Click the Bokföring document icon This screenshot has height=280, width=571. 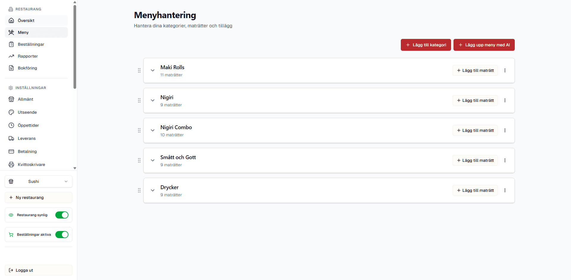pos(11,68)
